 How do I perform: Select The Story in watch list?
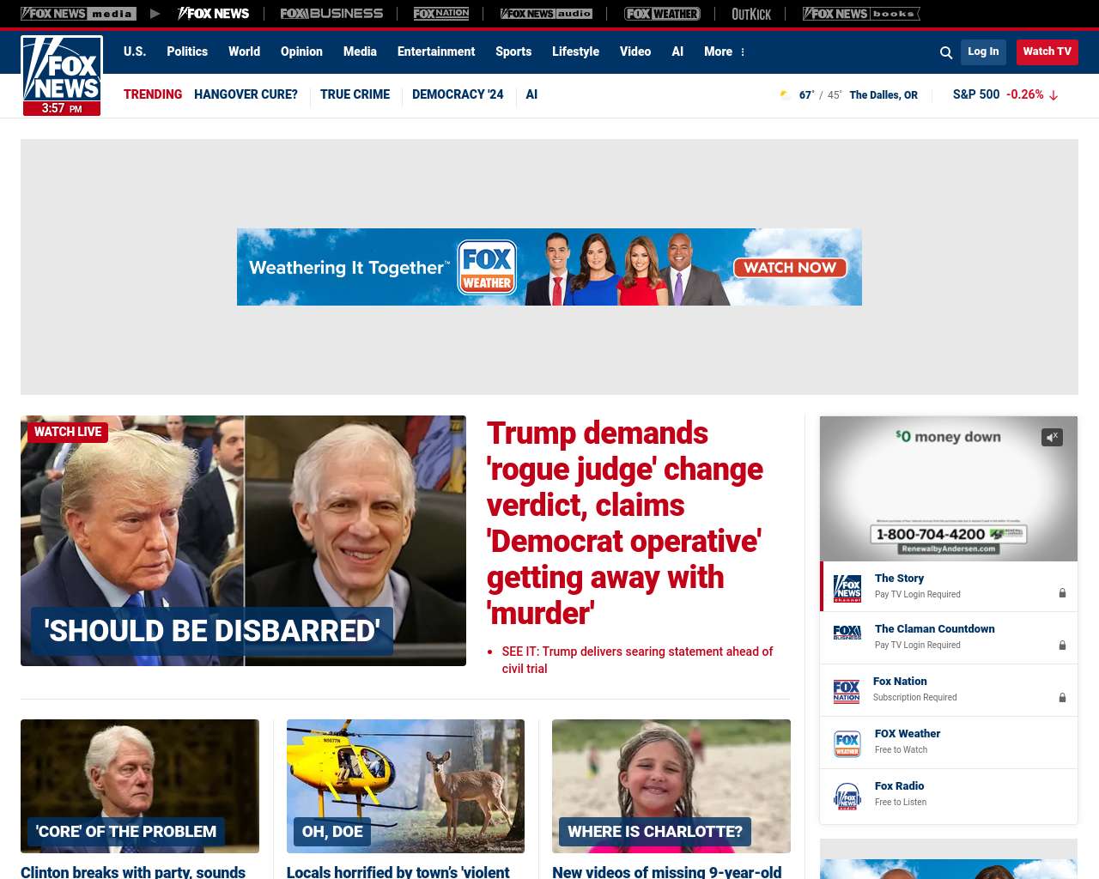tap(949, 586)
